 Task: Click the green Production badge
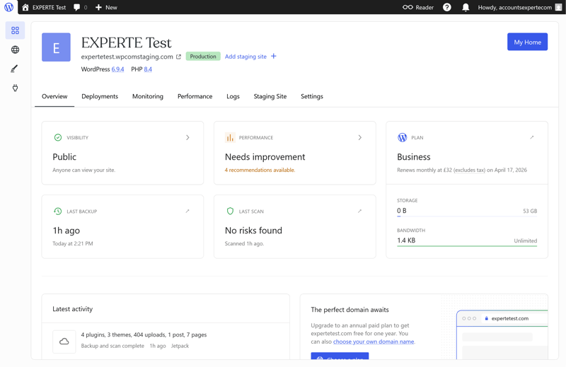pos(203,57)
